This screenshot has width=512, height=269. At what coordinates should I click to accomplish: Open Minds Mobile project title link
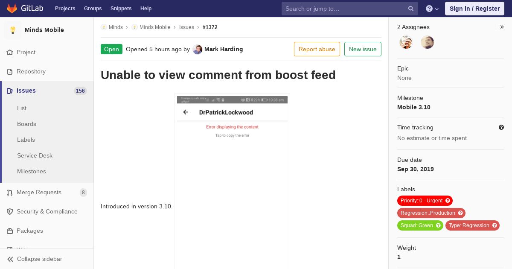click(44, 30)
